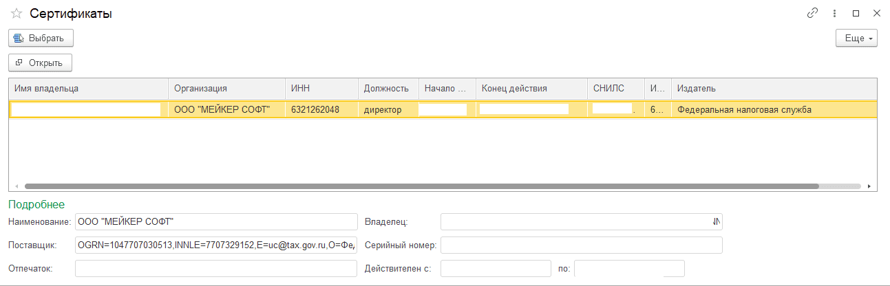Viewport: 890px width, 286px height.
Task: Click the ИНН column header
Action: click(x=321, y=89)
